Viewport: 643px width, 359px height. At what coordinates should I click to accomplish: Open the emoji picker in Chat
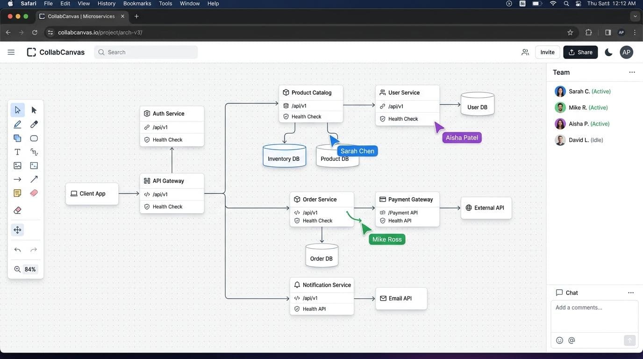tap(559, 340)
